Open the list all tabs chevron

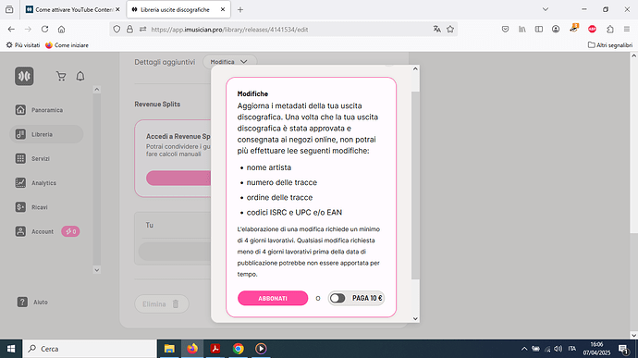(x=546, y=9)
